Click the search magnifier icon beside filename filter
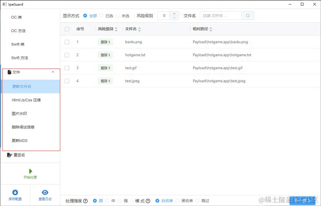 click(x=248, y=15)
